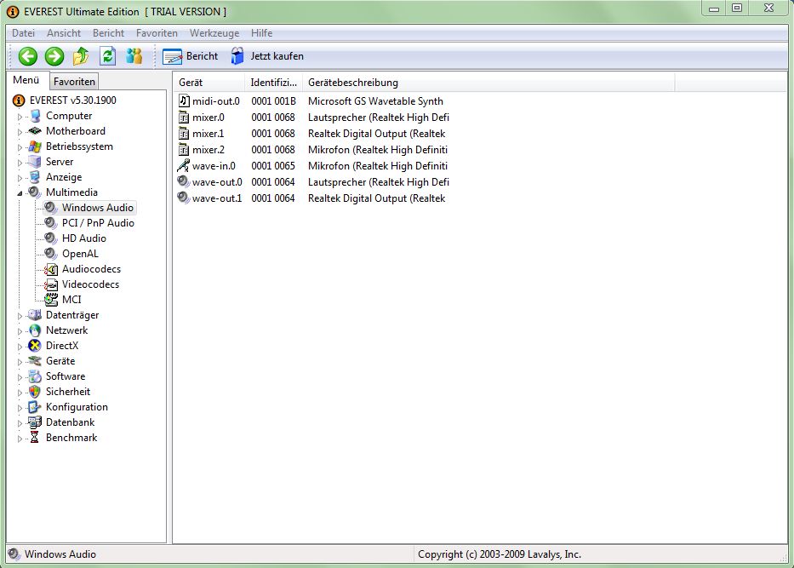794x568 pixels.
Task: Click the Multimedia speaker icon
Action: (x=34, y=192)
